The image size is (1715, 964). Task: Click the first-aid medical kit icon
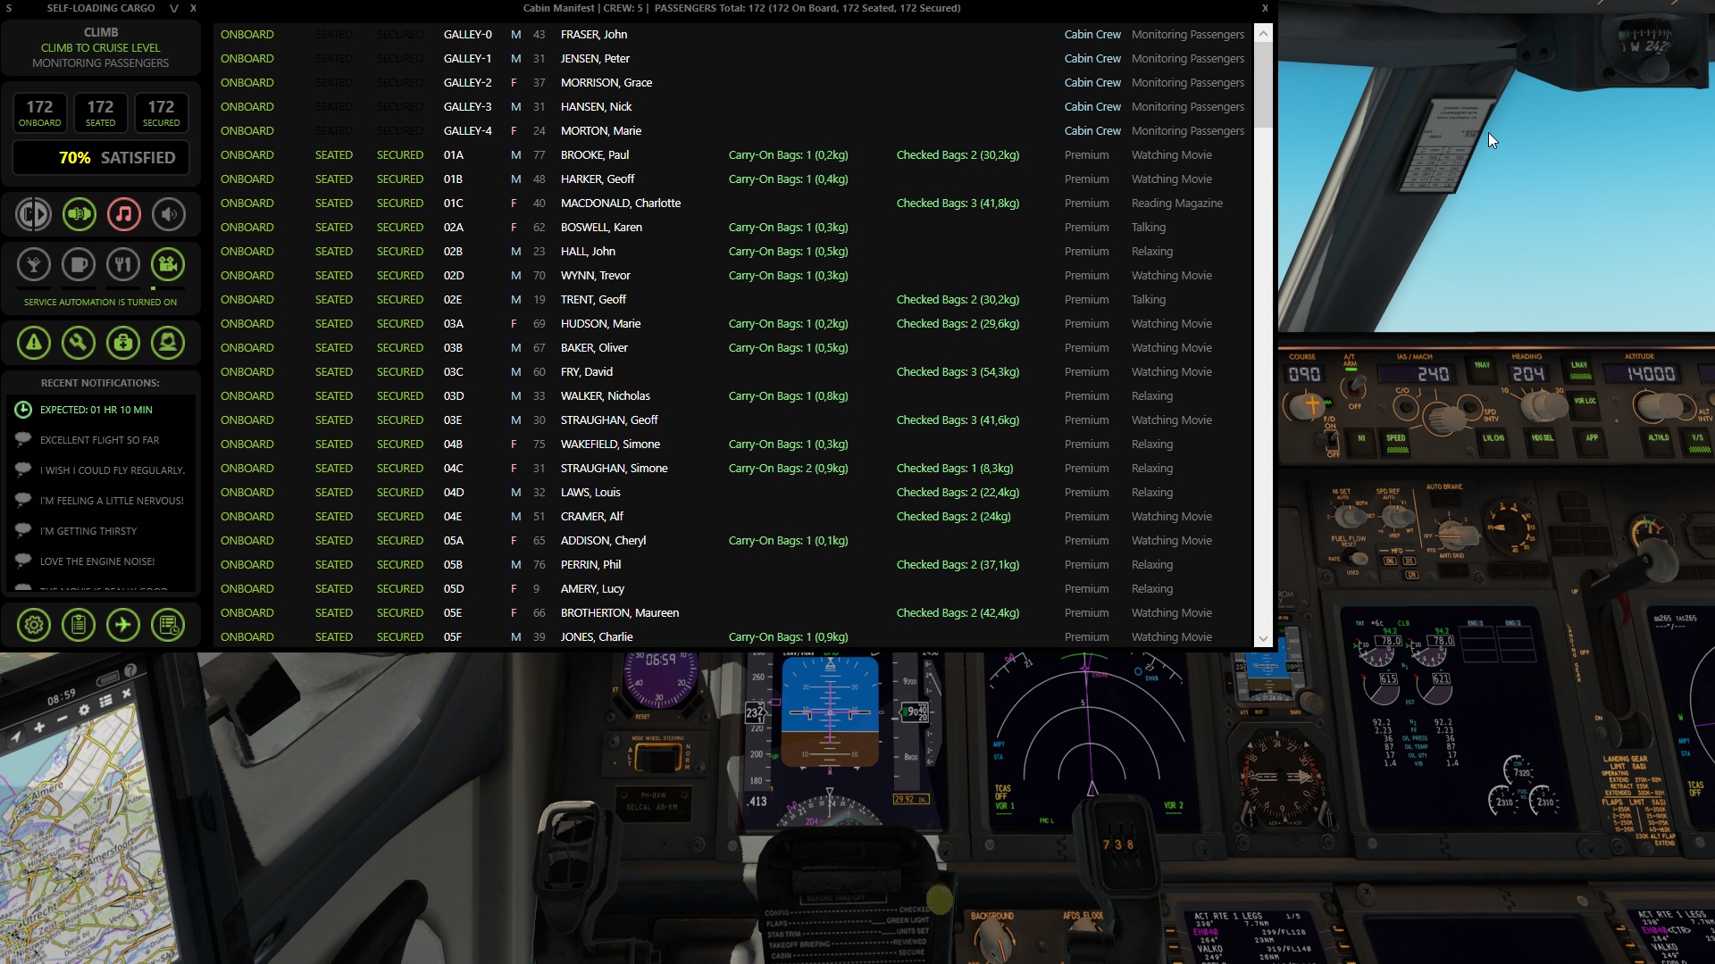click(x=123, y=343)
